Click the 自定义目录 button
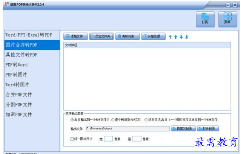This screenshot has height=154, width=241. tap(183, 128)
